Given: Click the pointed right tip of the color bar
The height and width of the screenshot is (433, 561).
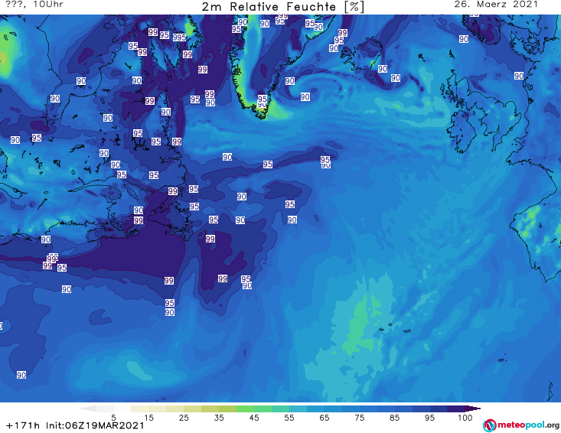Looking at the screenshot, I should (x=474, y=409).
